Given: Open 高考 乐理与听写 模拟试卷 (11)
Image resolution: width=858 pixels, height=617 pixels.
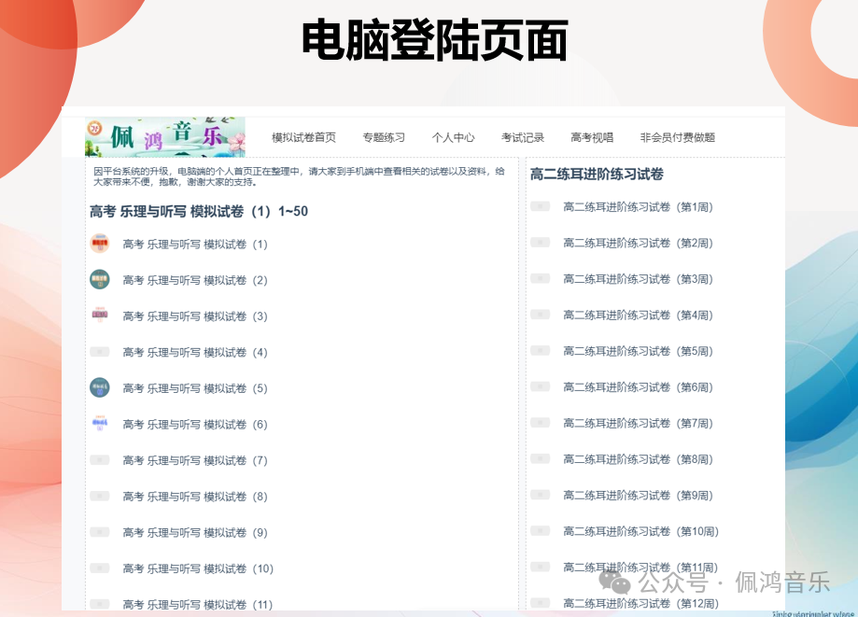Looking at the screenshot, I should point(198,605).
